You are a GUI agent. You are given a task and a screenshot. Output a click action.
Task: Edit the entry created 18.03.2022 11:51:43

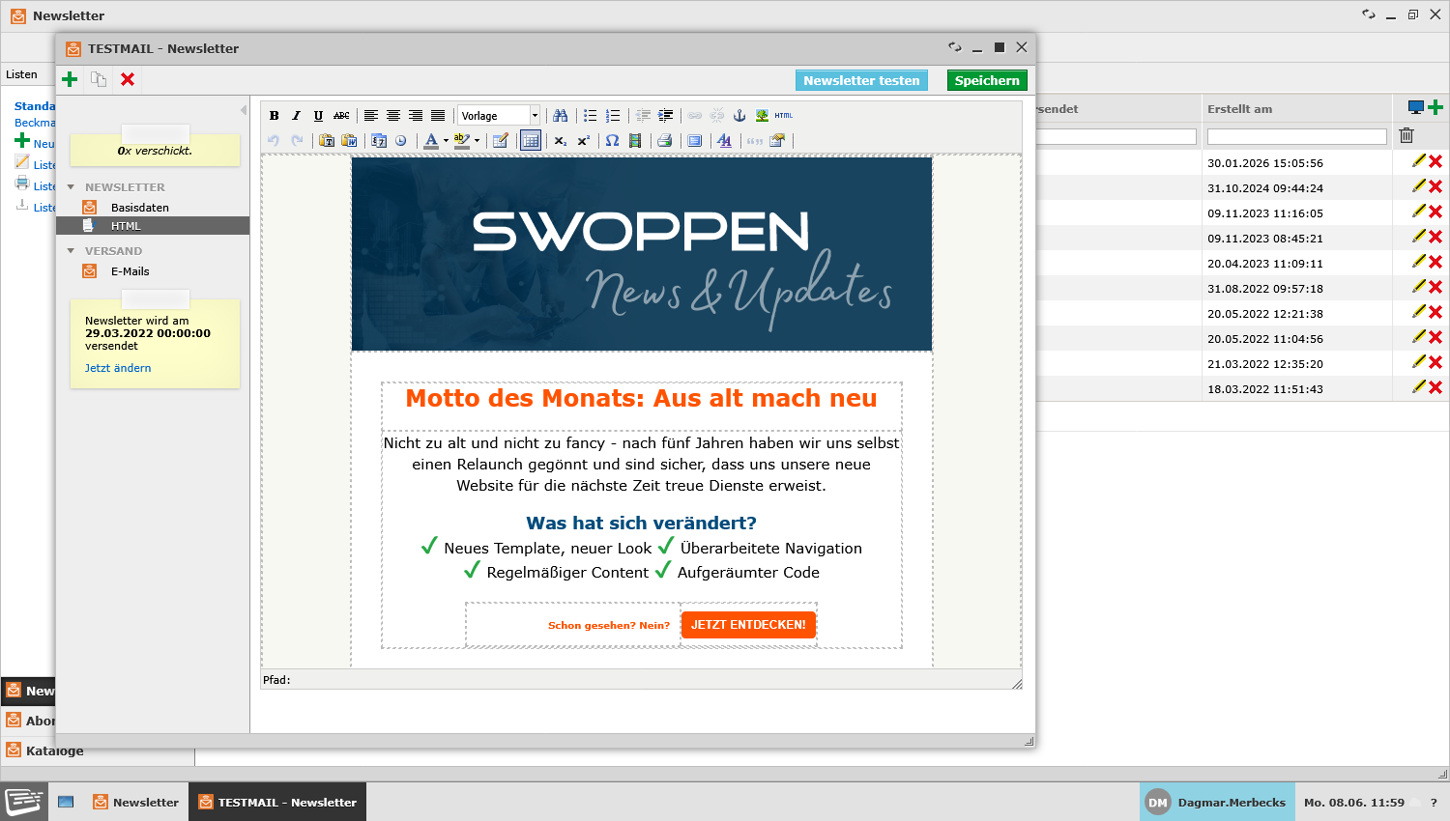click(x=1418, y=387)
